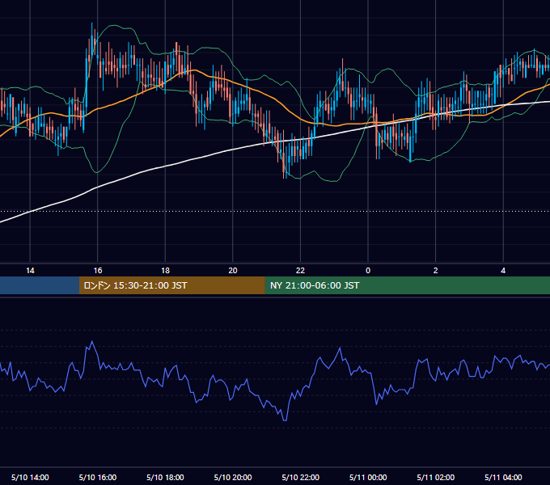
Task: Click the 20 hour axis label
Action: click(x=233, y=271)
